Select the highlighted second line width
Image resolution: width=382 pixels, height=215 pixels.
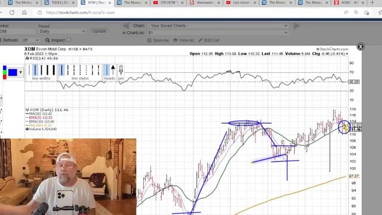pos(35,70)
